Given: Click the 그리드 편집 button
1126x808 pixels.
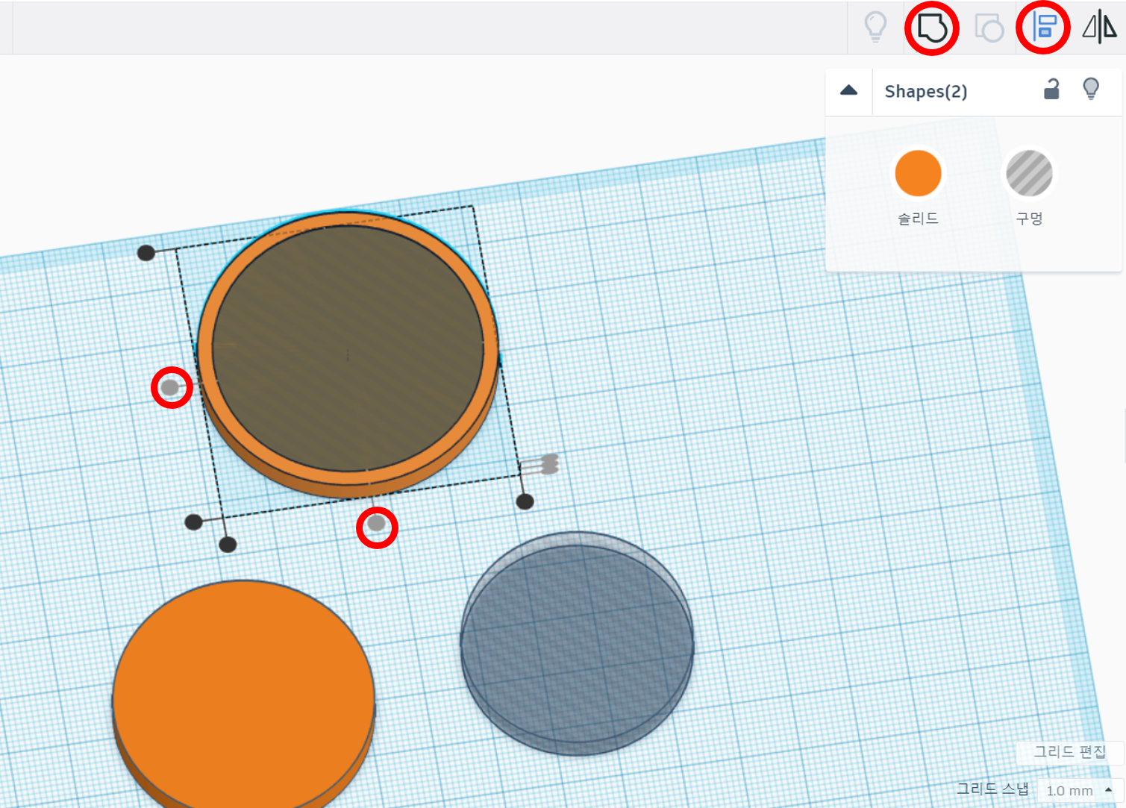Looking at the screenshot, I should (x=1070, y=753).
